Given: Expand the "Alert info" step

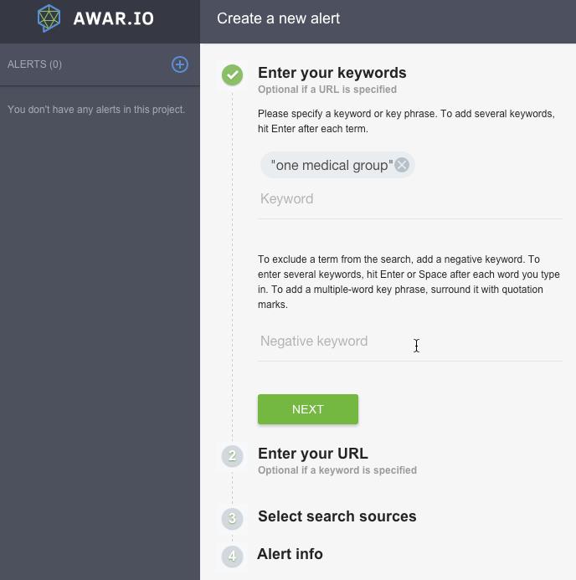Looking at the screenshot, I should tap(290, 554).
